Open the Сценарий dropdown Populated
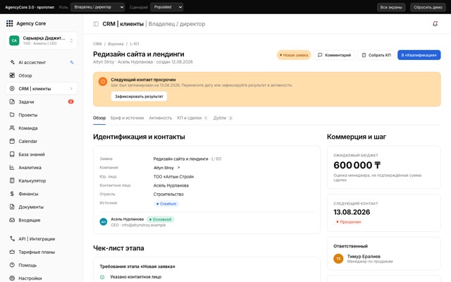Screen dimensions: 451x282 pos(167,7)
